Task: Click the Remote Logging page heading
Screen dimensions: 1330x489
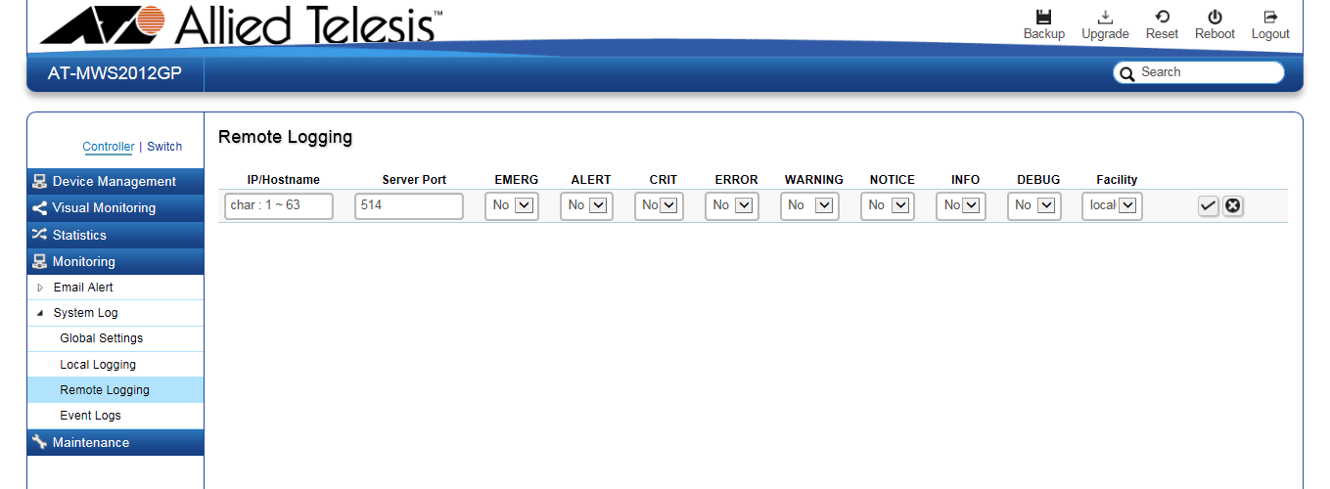Action: pos(285,137)
